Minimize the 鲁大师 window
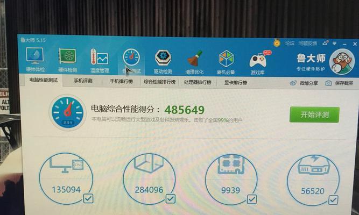 344,44
